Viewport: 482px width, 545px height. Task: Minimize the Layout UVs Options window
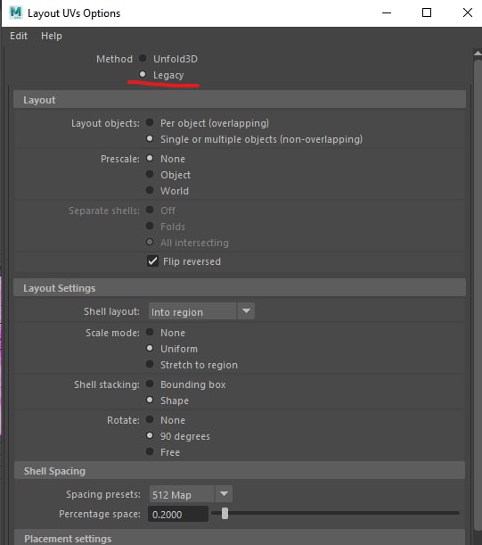pos(387,12)
